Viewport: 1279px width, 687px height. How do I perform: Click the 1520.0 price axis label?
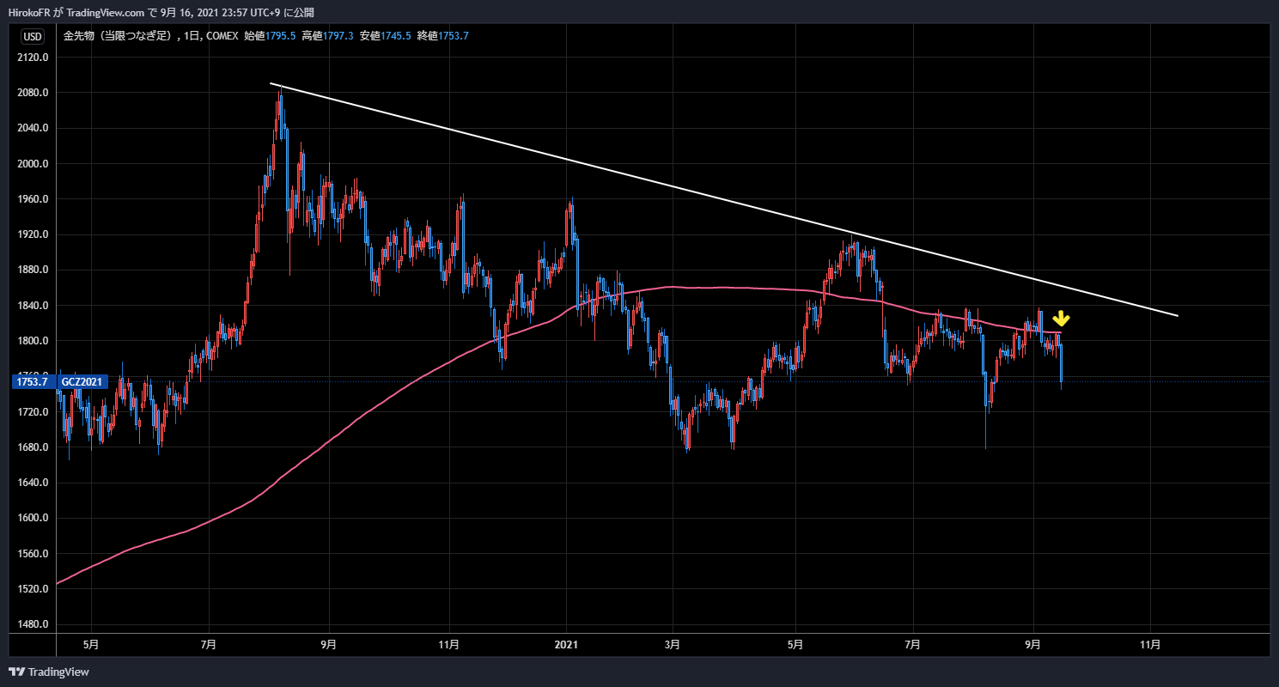(33, 589)
